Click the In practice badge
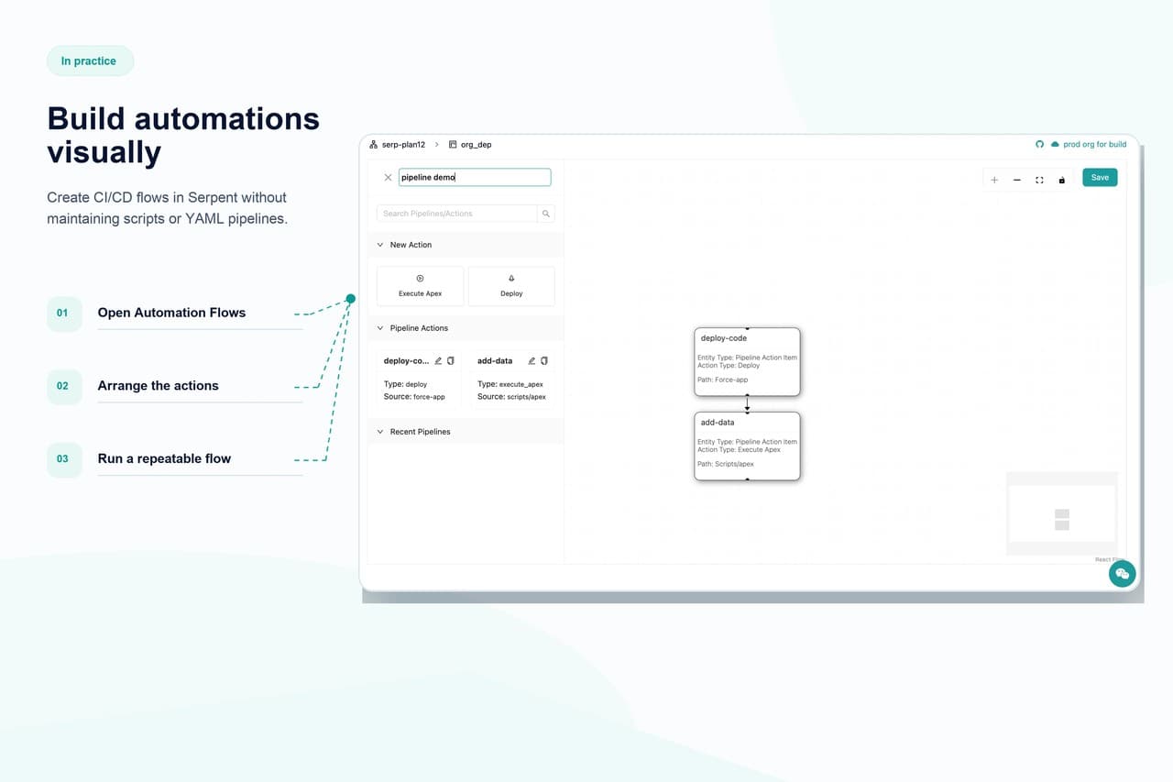This screenshot has width=1173, height=782. pyautogui.click(x=90, y=61)
